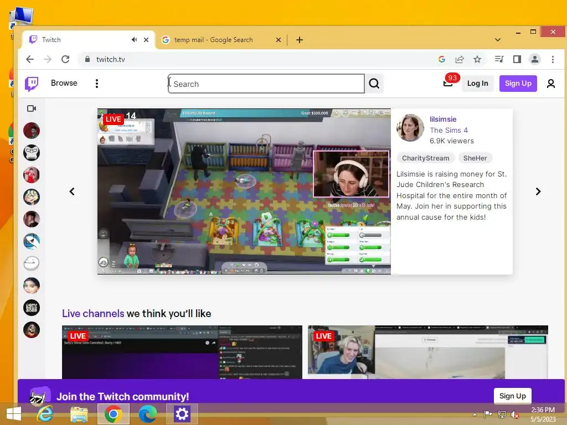
Task: Open the gorilla avatar channel in sidebar
Action: (32, 153)
